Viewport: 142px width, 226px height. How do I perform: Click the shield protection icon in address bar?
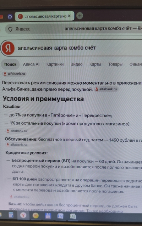pos(10,29)
